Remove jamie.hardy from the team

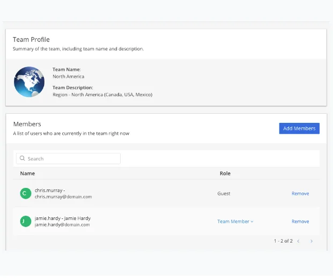300,222
